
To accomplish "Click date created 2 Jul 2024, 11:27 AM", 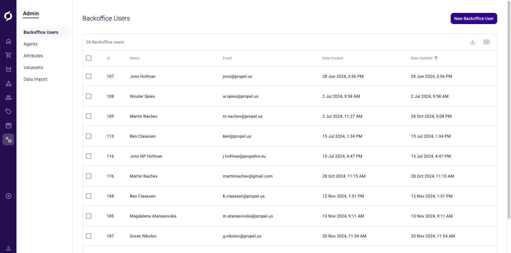I will [x=342, y=116].
